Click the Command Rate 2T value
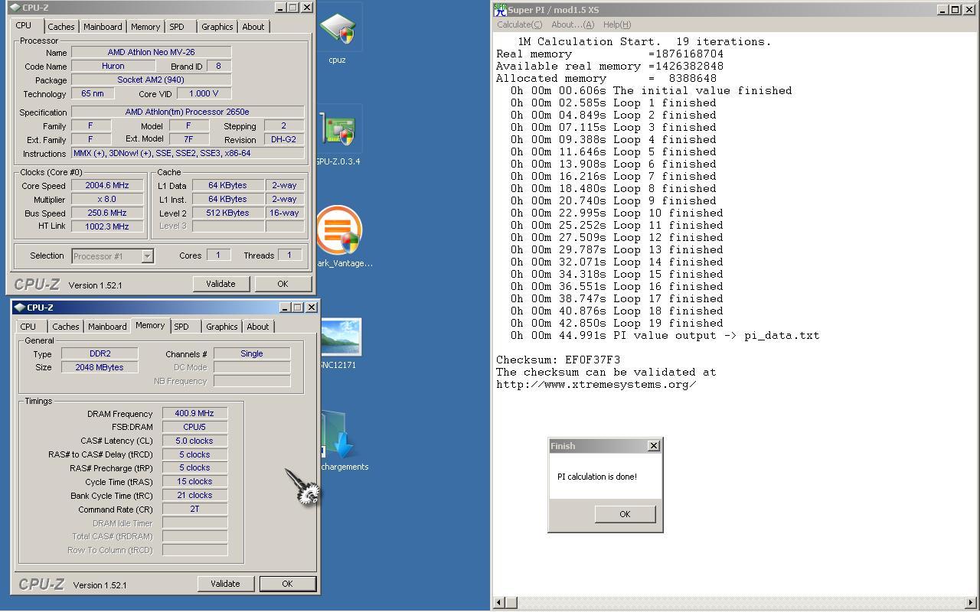 coord(194,509)
